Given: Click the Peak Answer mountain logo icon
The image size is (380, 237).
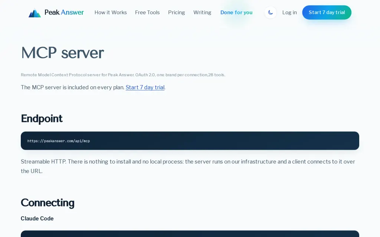Looking at the screenshot, I should [35, 13].
